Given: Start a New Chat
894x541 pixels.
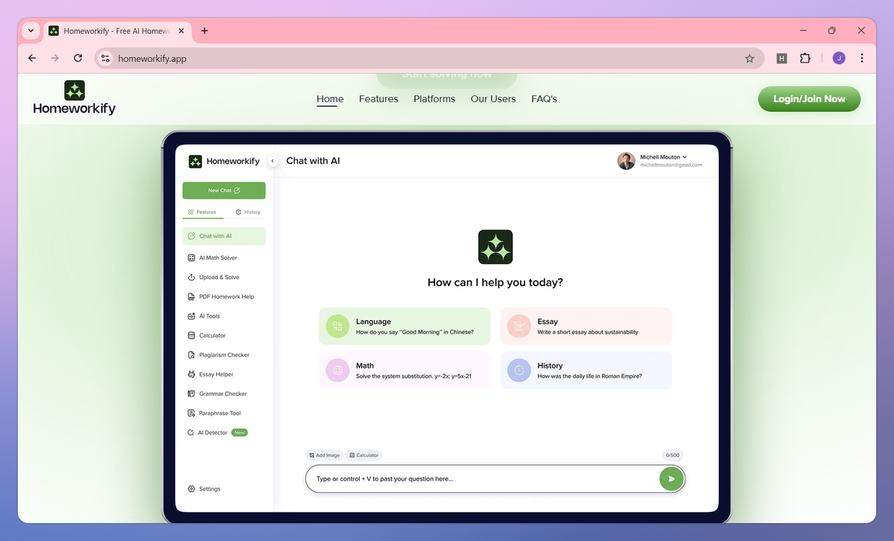Looking at the screenshot, I should (x=223, y=191).
